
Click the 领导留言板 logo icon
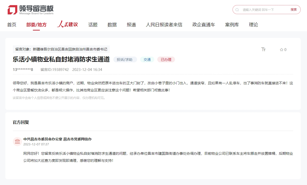pos(12,10)
